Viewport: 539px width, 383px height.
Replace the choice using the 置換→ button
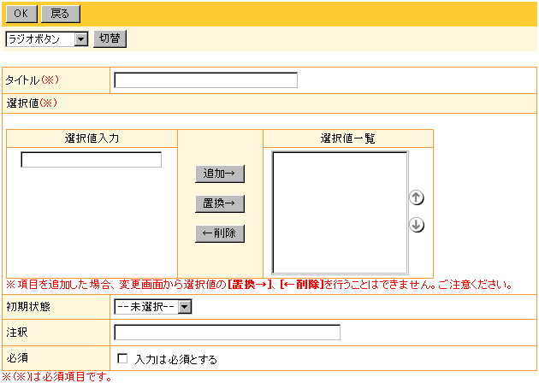coord(220,203)
